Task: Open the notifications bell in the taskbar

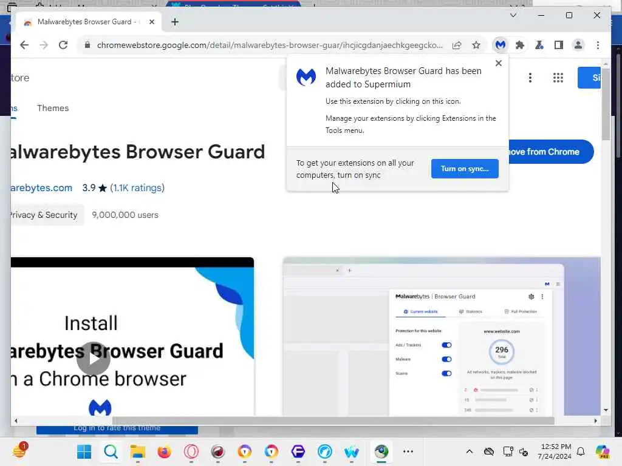Action: pyautogui.click(x=581, y=451)
